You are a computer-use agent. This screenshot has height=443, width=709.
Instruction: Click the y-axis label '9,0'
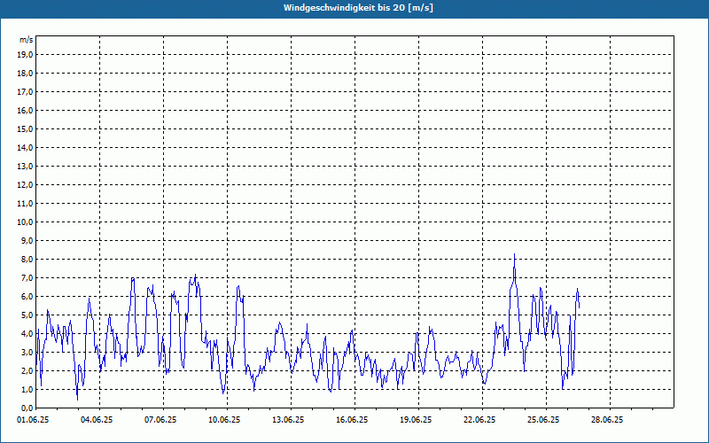tap(27, 240)
